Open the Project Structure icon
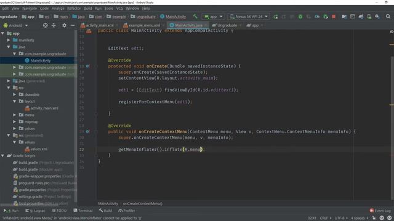The width and height of the screenshot is (394, 221). (344, 17)
